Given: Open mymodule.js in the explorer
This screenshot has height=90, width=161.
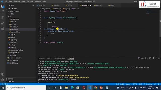Looking at the screenshot, I should tap(21, 32).
